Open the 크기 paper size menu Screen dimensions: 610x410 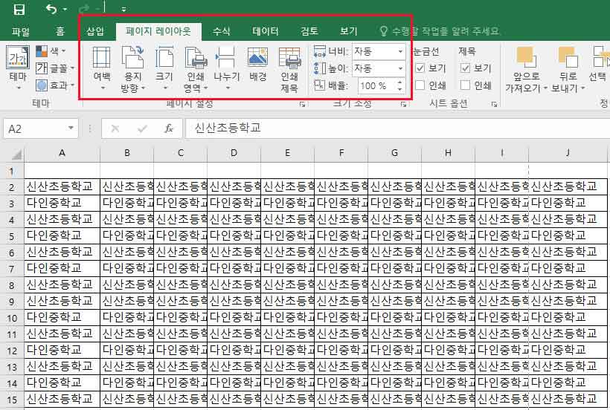pos(164,69)
